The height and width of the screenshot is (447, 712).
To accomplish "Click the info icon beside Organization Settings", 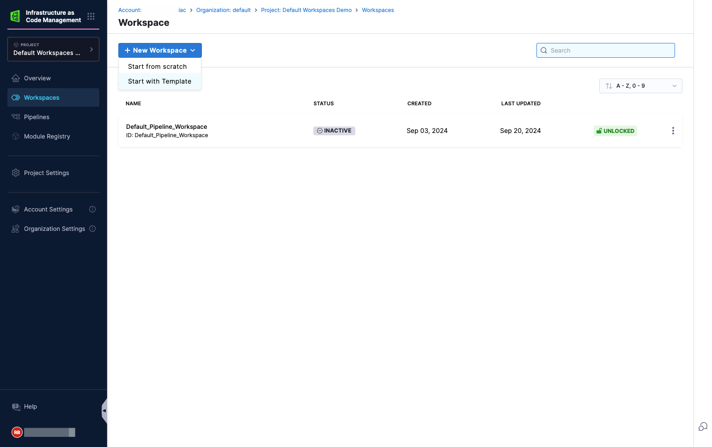I will tap(92, 229).
